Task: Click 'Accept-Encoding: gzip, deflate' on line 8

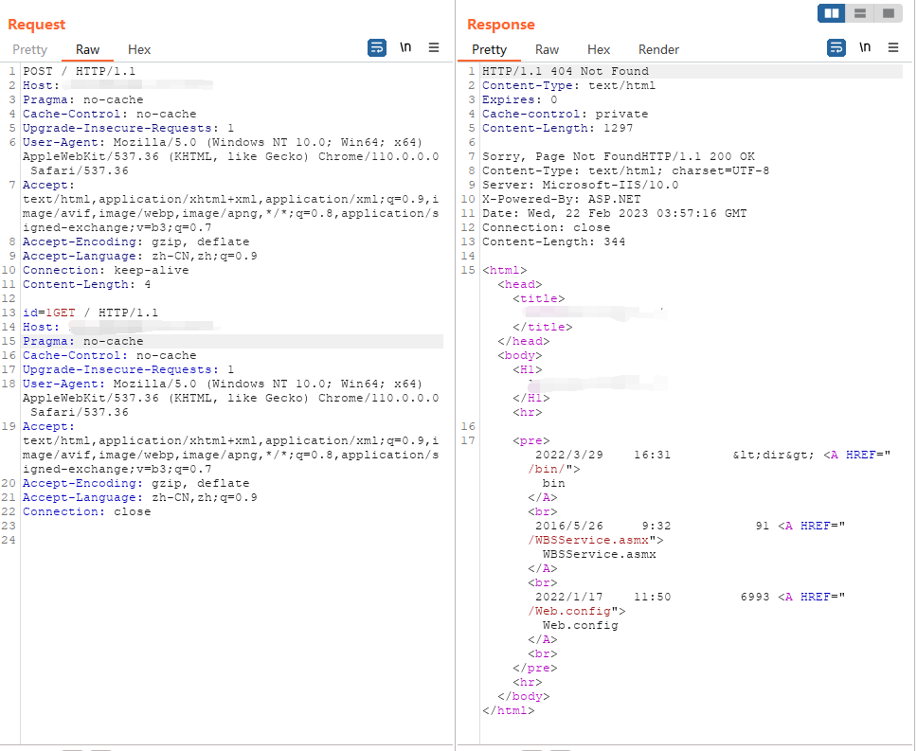Action: (135, 241)
